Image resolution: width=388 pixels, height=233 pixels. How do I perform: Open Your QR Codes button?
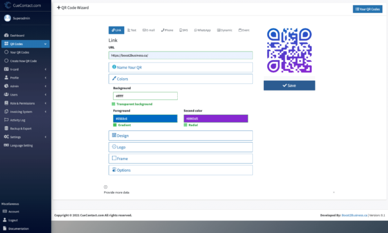[367, 9]
